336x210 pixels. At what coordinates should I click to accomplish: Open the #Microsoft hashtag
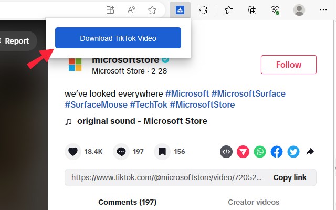[187, 93]
